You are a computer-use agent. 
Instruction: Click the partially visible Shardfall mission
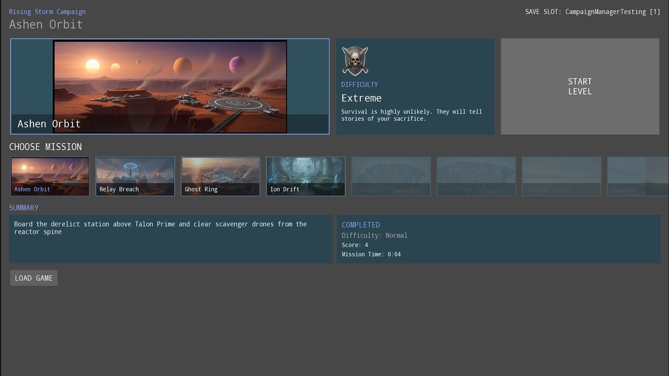tap(638, 177)
